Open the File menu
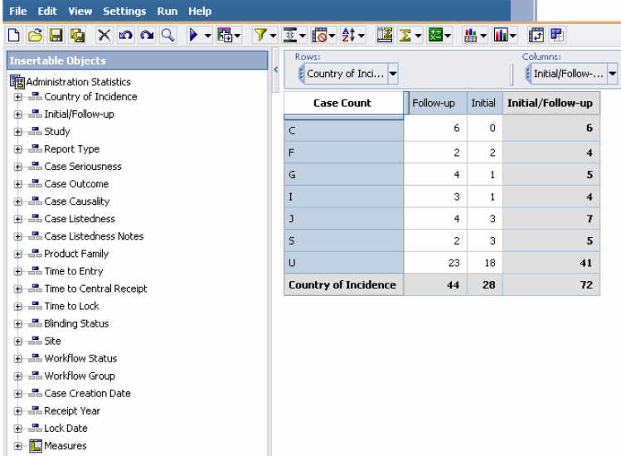Screen dimensions: 621x456 (17, 11)
